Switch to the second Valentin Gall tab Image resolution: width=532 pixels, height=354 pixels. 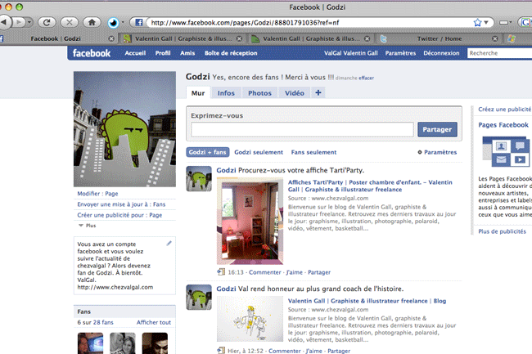tap(310, 38)
